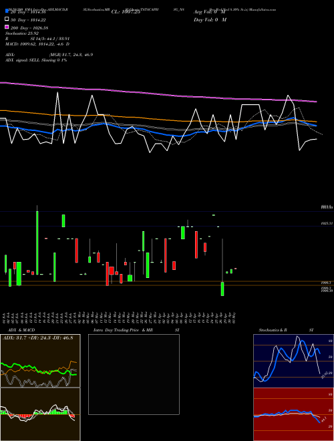This screenshot has height=441, width=334.
Task: Click the lowest green candle below 1006.3 line
Action: tap(222, 289)
